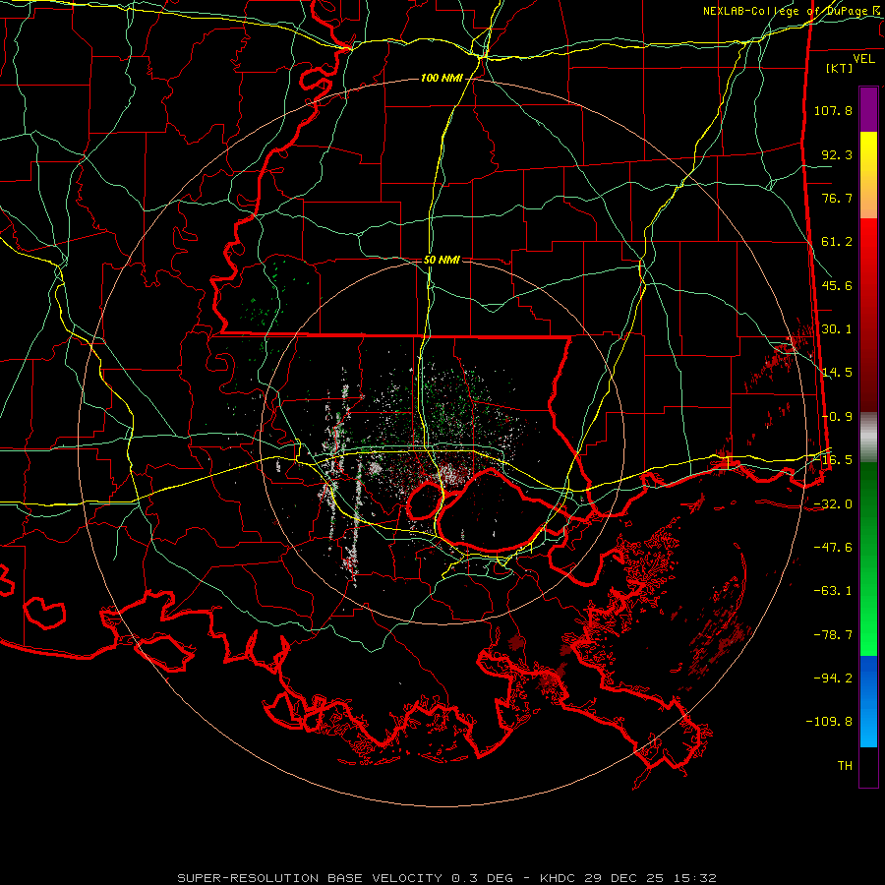This screenshot has width=885, height=885.
Task: Click the yellow-orange segment of the color bar
Action: [x=868, y=175]
